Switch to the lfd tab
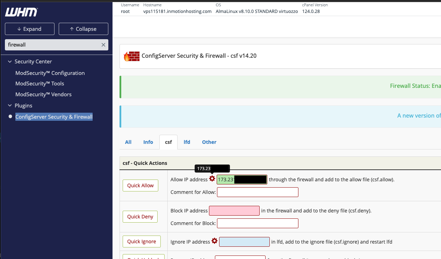This screenshot has width=441, height=259. pos(187,142)
